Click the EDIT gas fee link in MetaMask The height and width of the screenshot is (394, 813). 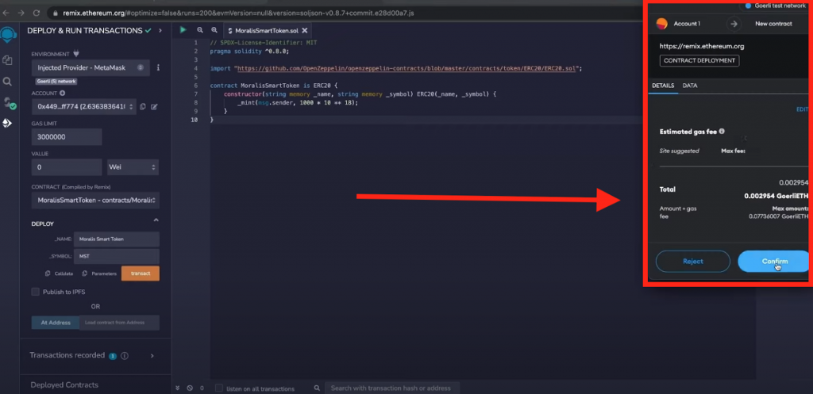tap(802, 109)
